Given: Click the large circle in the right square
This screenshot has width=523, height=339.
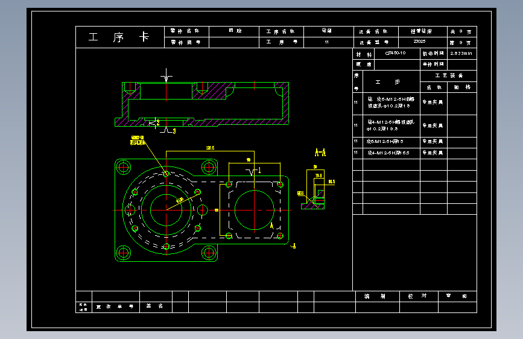Looking at the screenshot, I should coord(255,210).
